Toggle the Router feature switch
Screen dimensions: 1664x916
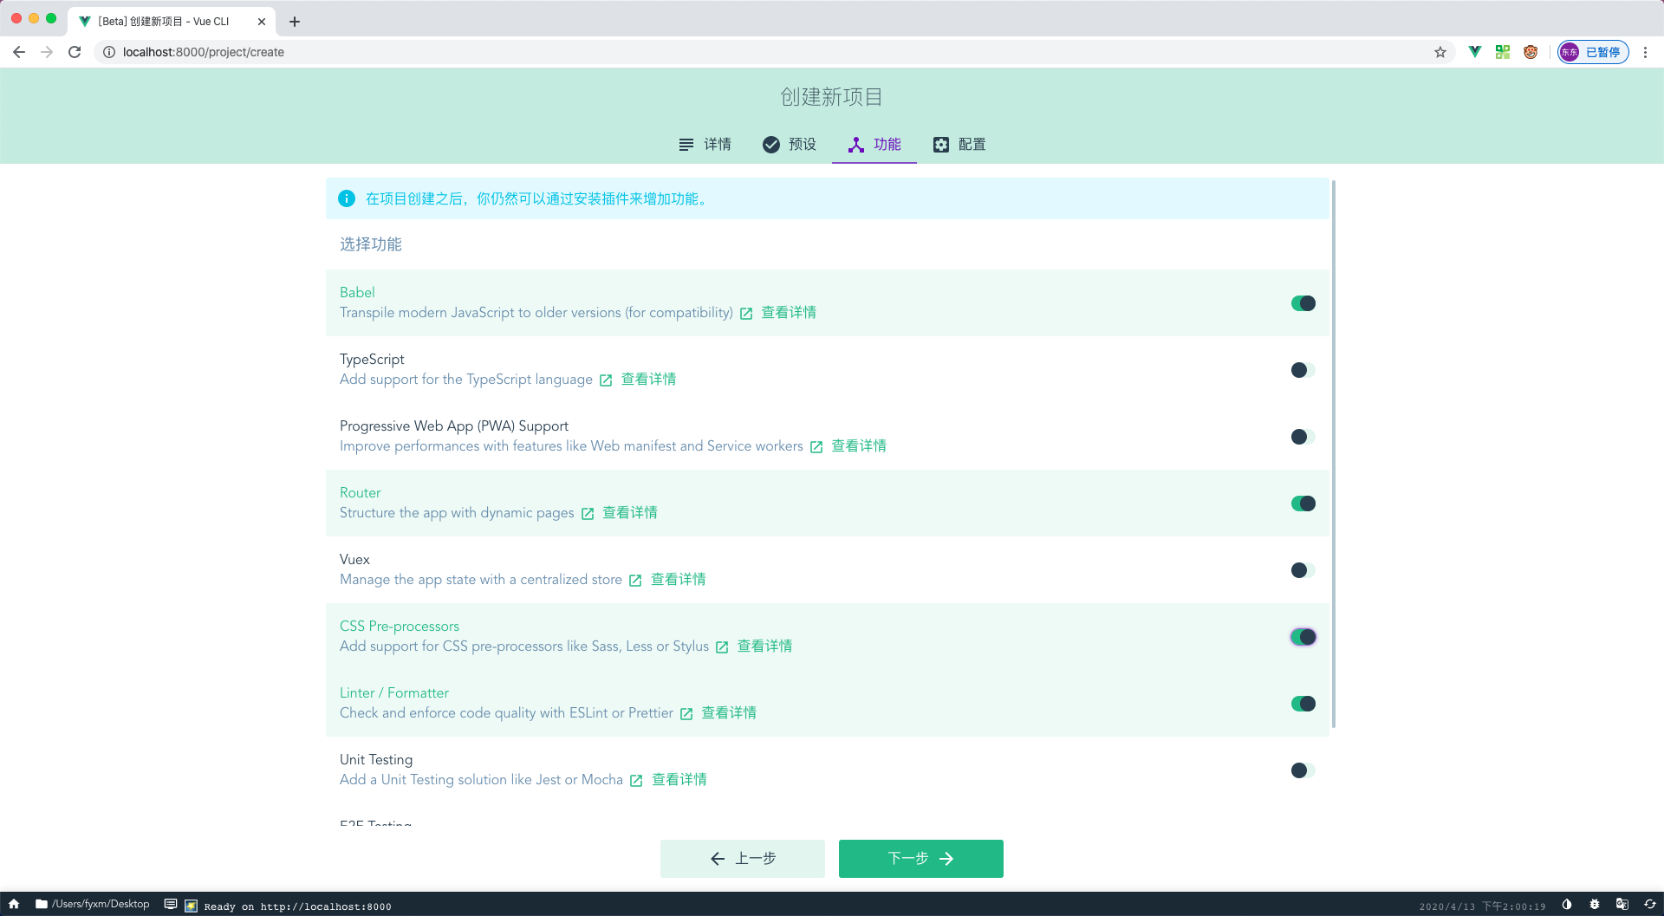pos(1303,503)
